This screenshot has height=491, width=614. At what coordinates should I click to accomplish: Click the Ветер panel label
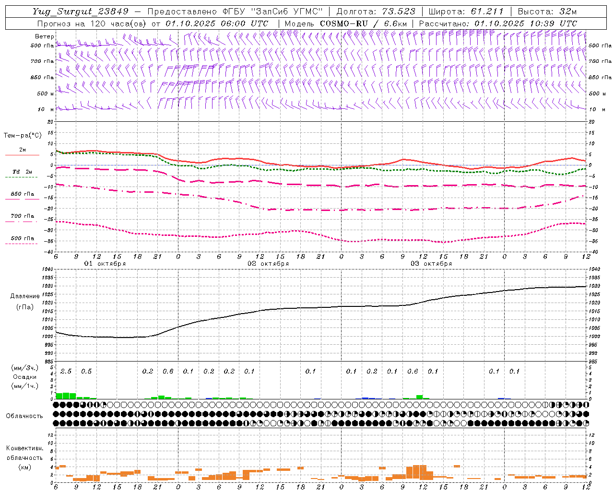44,36
